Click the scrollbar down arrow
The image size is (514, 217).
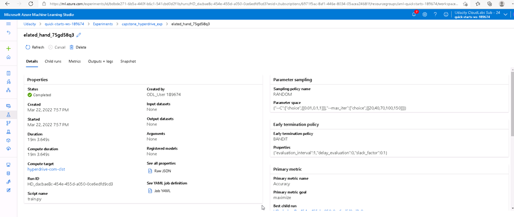coord(512,208)
